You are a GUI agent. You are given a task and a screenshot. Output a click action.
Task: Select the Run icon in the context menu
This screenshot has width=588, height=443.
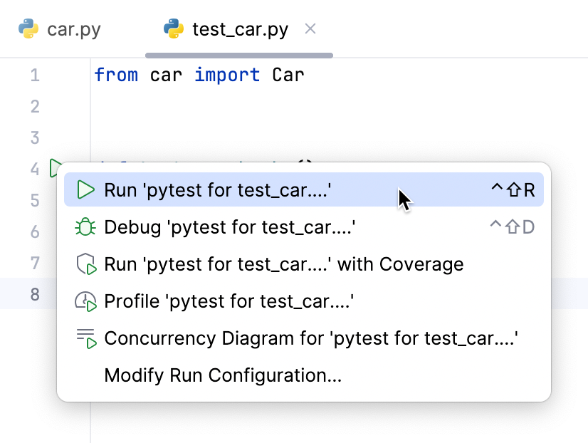tap(85, 189)
